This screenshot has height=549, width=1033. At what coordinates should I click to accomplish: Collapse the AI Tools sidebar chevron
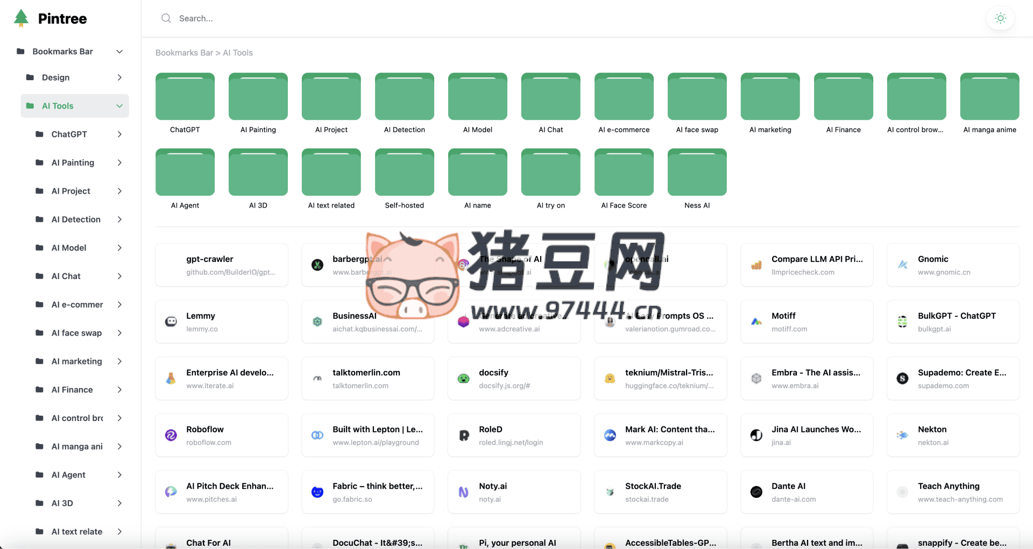click(x=119, y=106)
